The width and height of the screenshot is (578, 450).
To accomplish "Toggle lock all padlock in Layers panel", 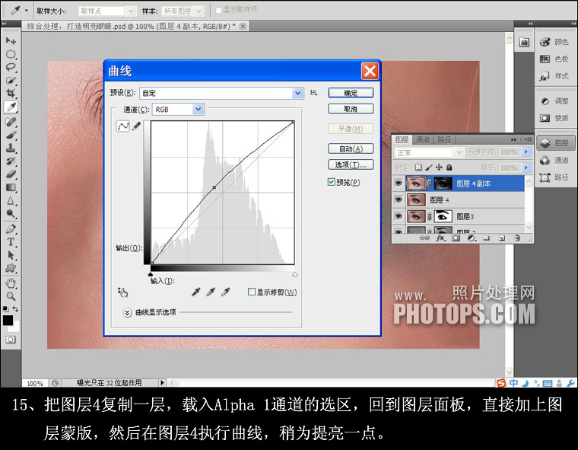I will pyautogui.click(x=449, y=168).
